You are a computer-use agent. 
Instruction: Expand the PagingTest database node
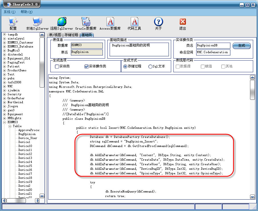(5, 63)
